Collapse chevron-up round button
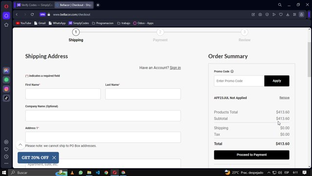312x176 pixels. 21,145
